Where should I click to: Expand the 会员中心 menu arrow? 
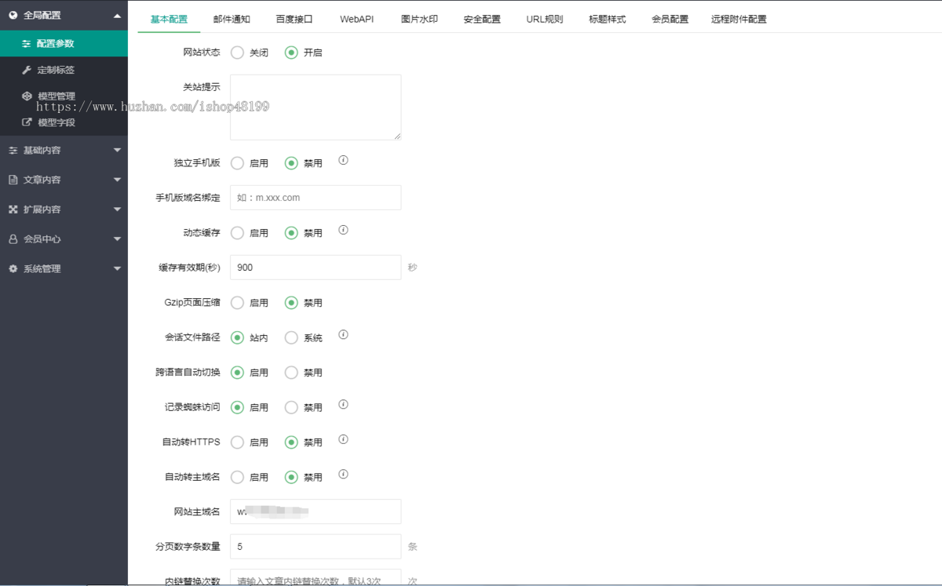click(117, 239)
